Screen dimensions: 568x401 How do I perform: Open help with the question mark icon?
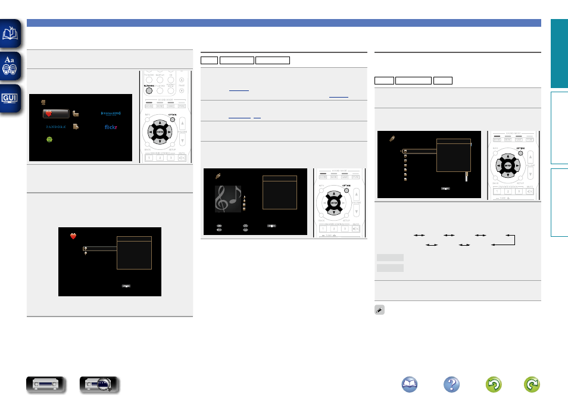pos(451,384)
